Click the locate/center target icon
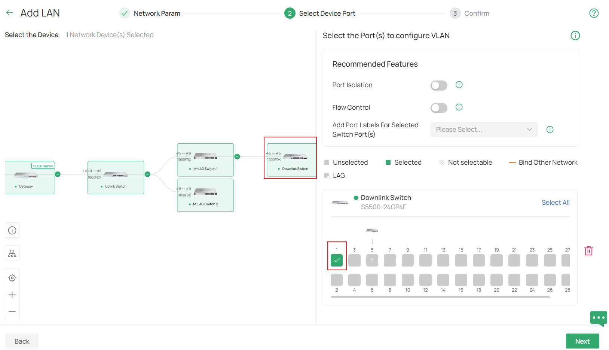This screenshot has width=609, height=350. coord(12,278)
